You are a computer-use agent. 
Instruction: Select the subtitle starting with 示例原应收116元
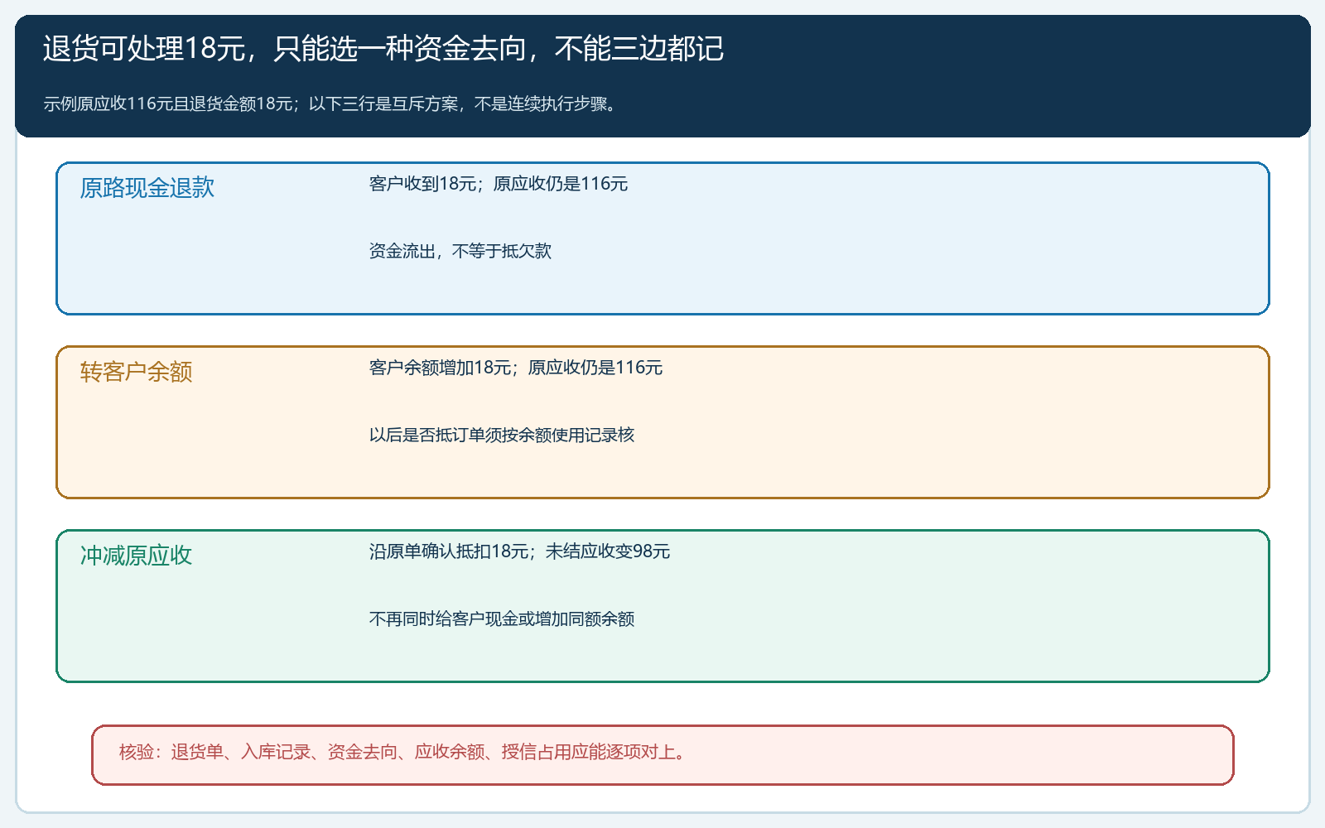tap(331, 103)
